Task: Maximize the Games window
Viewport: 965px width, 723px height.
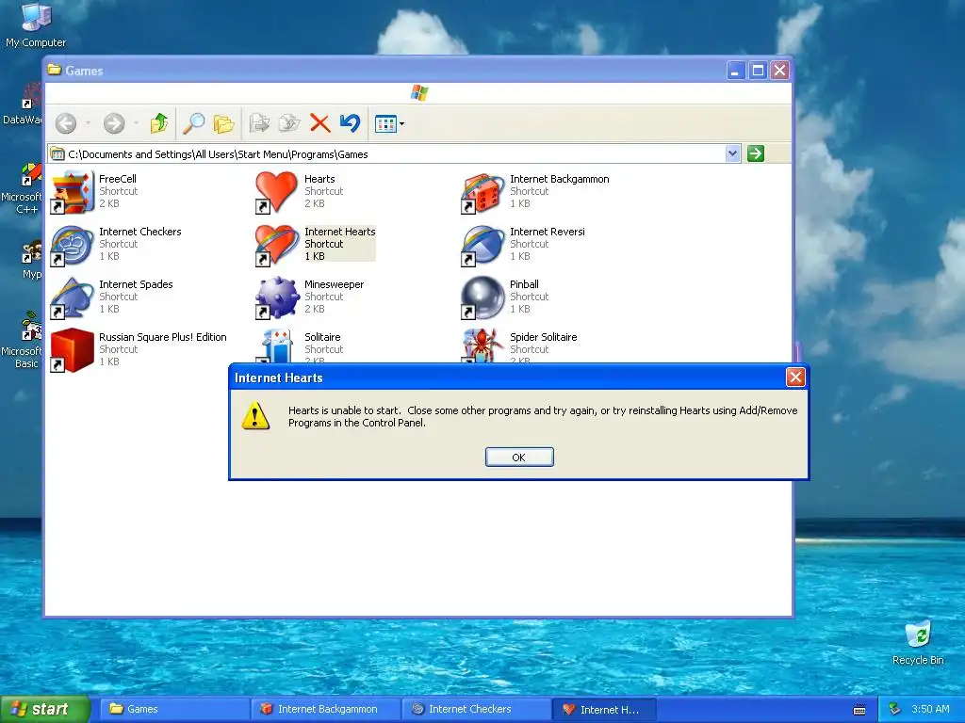Action: click(x=759, y=71)
